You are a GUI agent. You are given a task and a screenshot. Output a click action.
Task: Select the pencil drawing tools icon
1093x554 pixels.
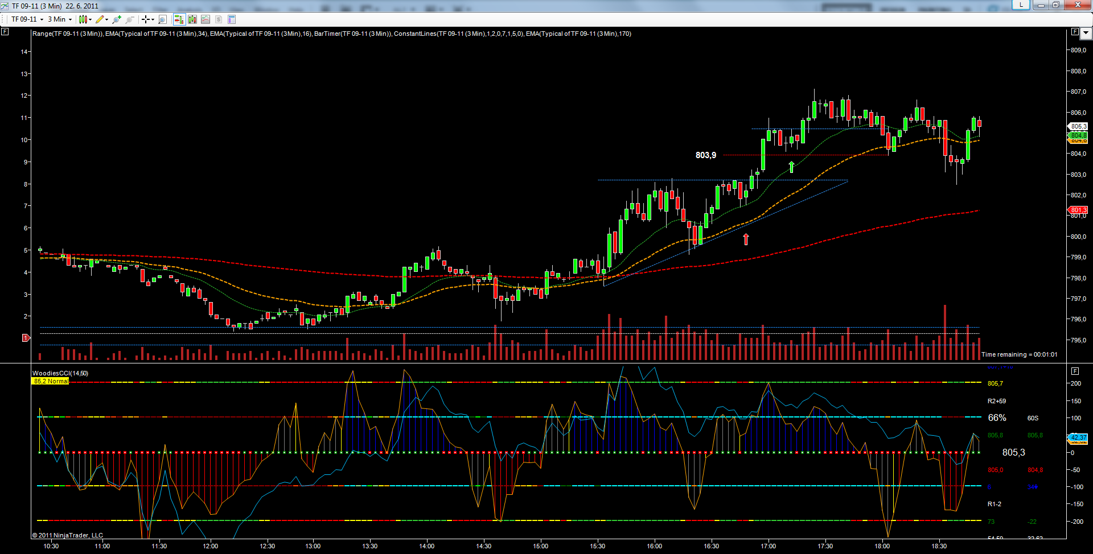pos(100,19)
